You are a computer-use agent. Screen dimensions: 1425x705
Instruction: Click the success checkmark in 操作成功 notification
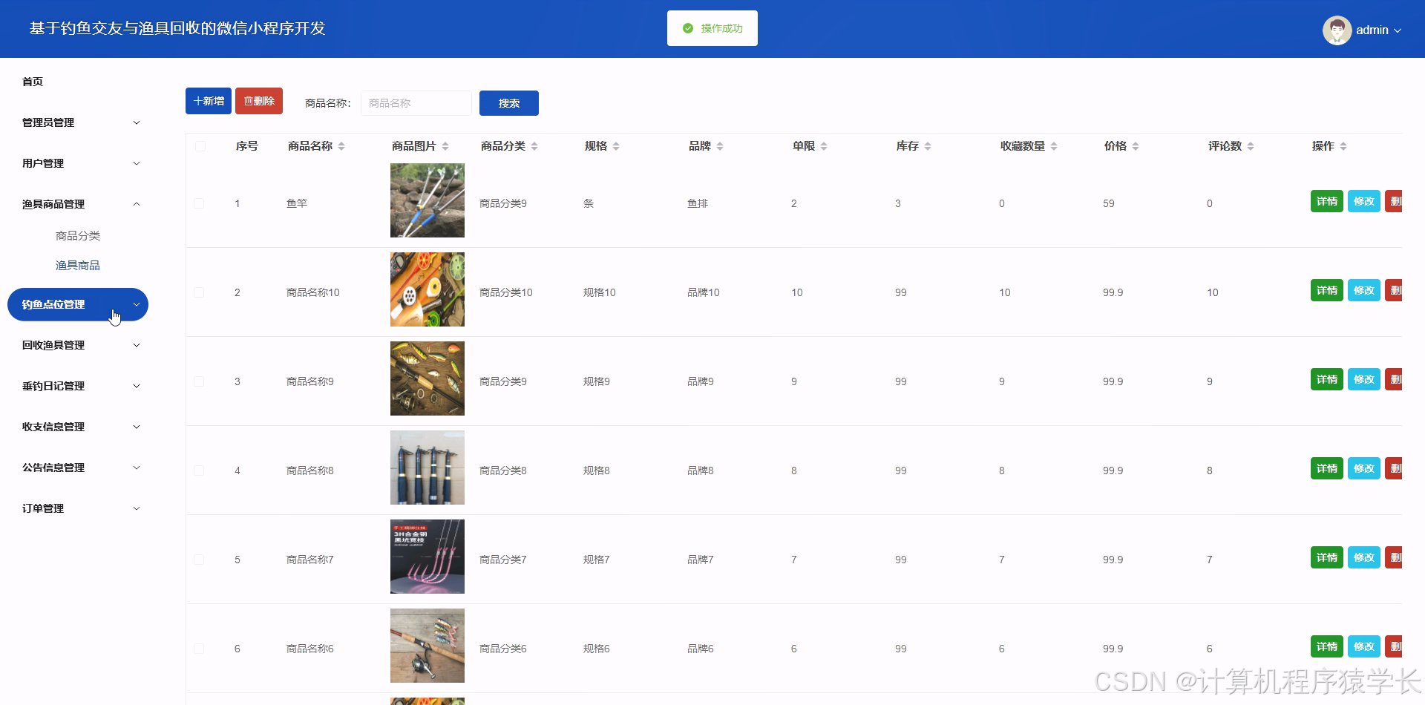687,28
